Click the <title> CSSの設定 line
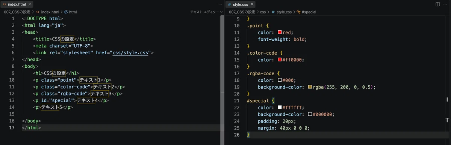 tap(64, 39)
